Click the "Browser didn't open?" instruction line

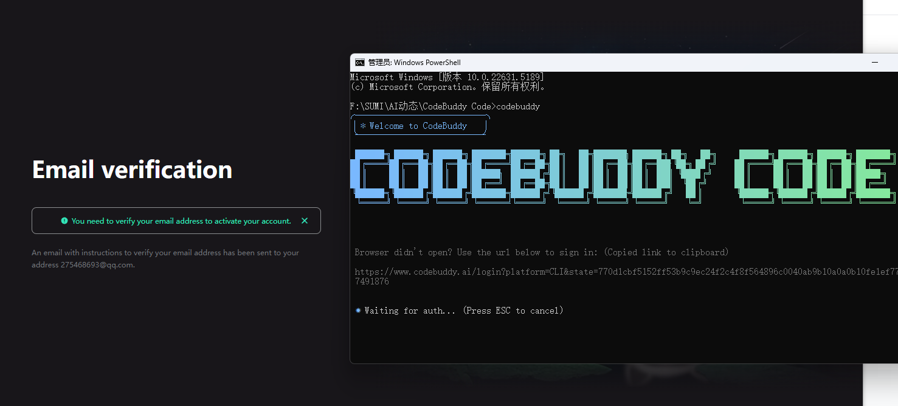(x=542, y=252)
